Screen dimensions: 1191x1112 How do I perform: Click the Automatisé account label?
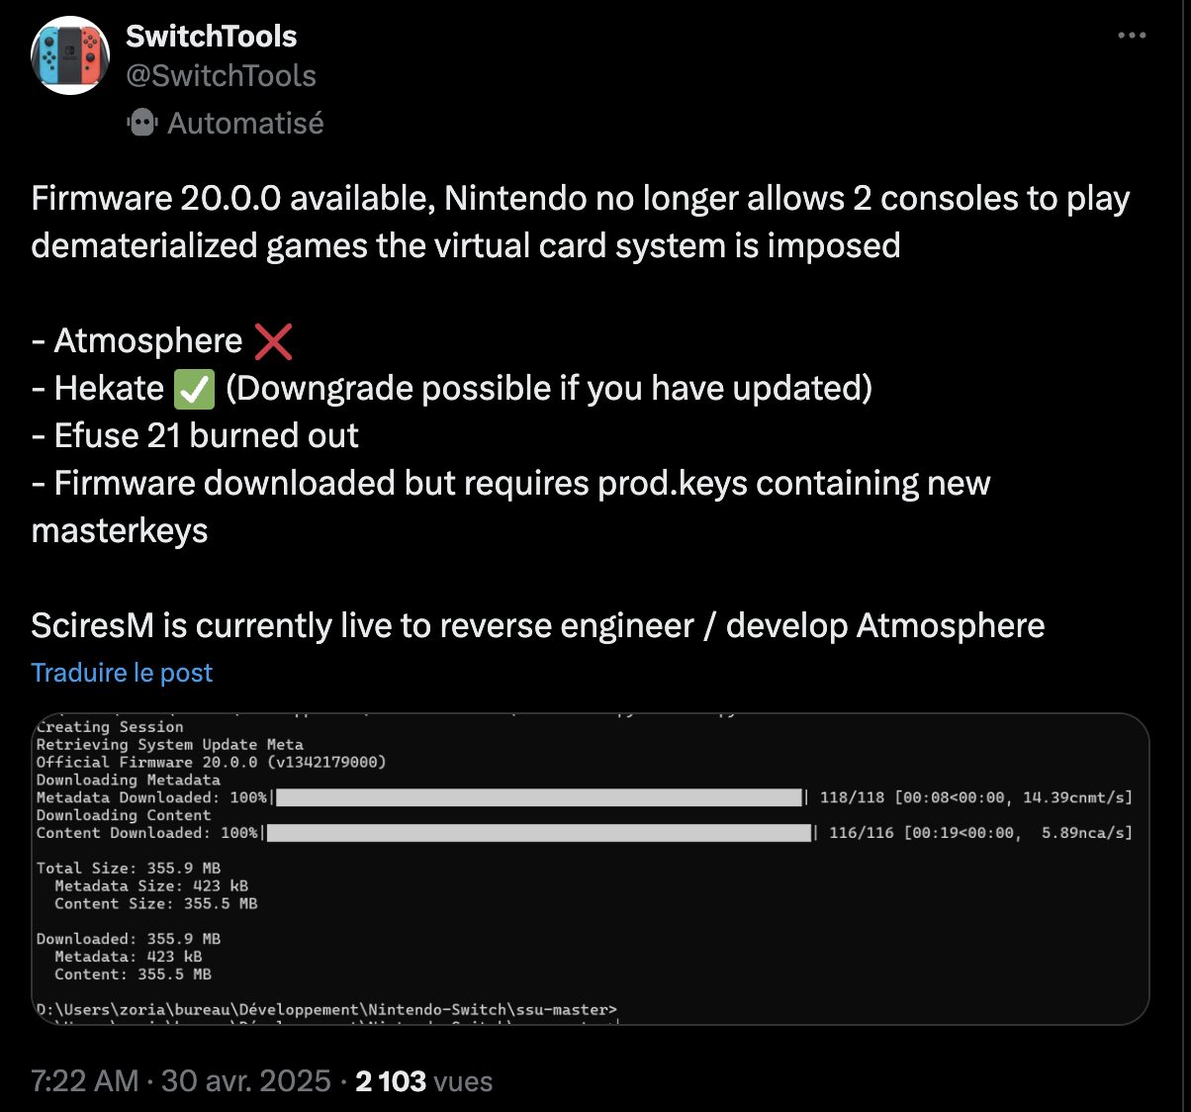click(245, 124)
